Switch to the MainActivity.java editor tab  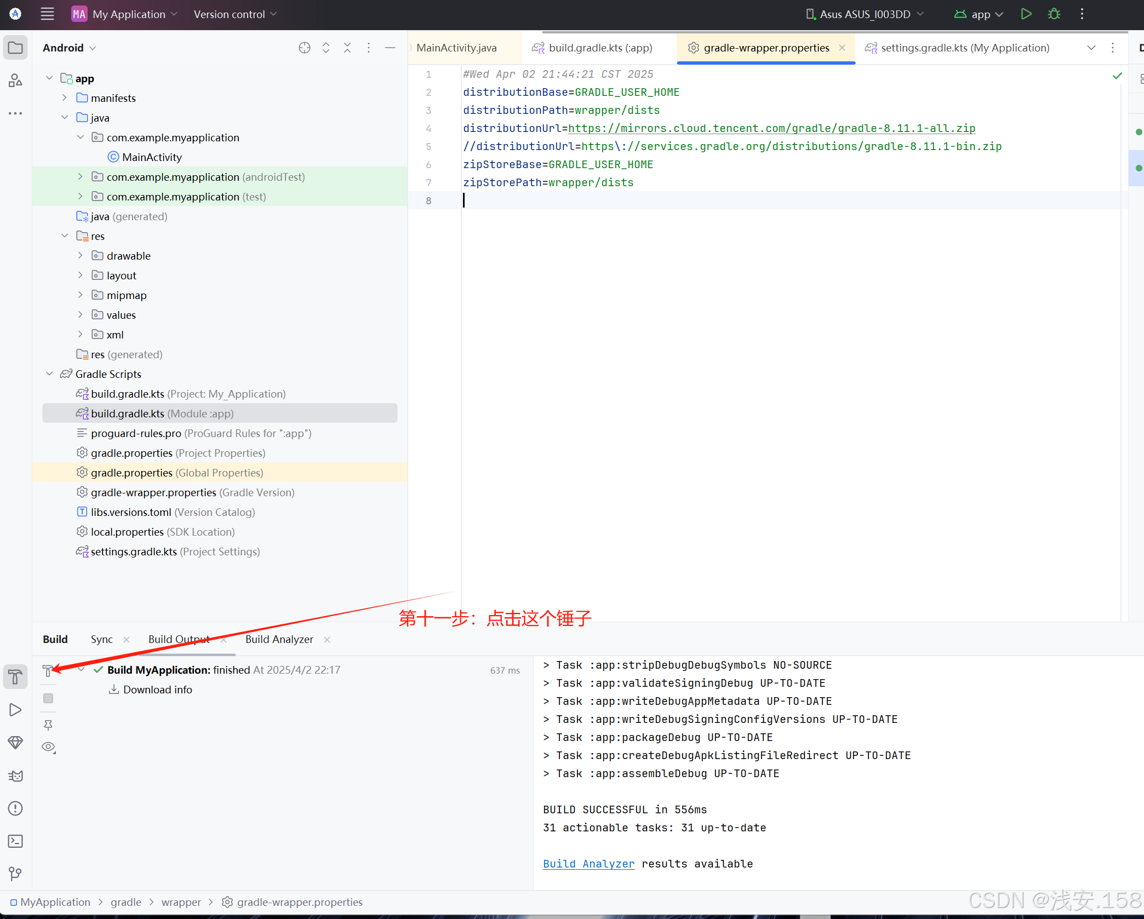click(x=456, y=48)
